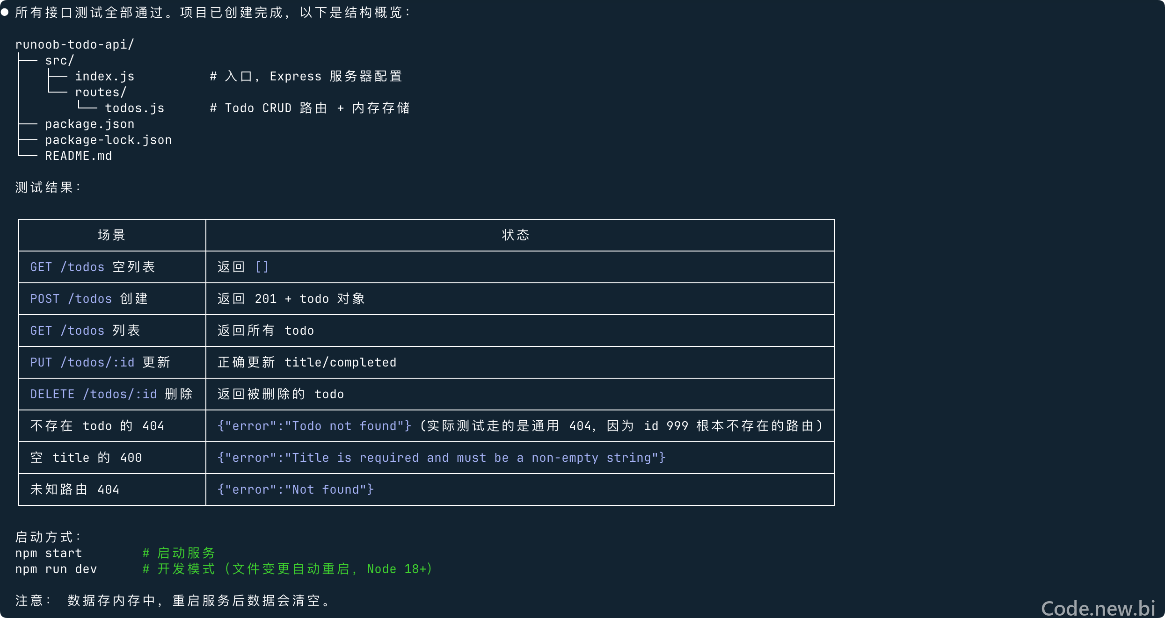Click the routes/ folder entry
The height and width of the screenshot is (618, 1165).
pos(101,92)
